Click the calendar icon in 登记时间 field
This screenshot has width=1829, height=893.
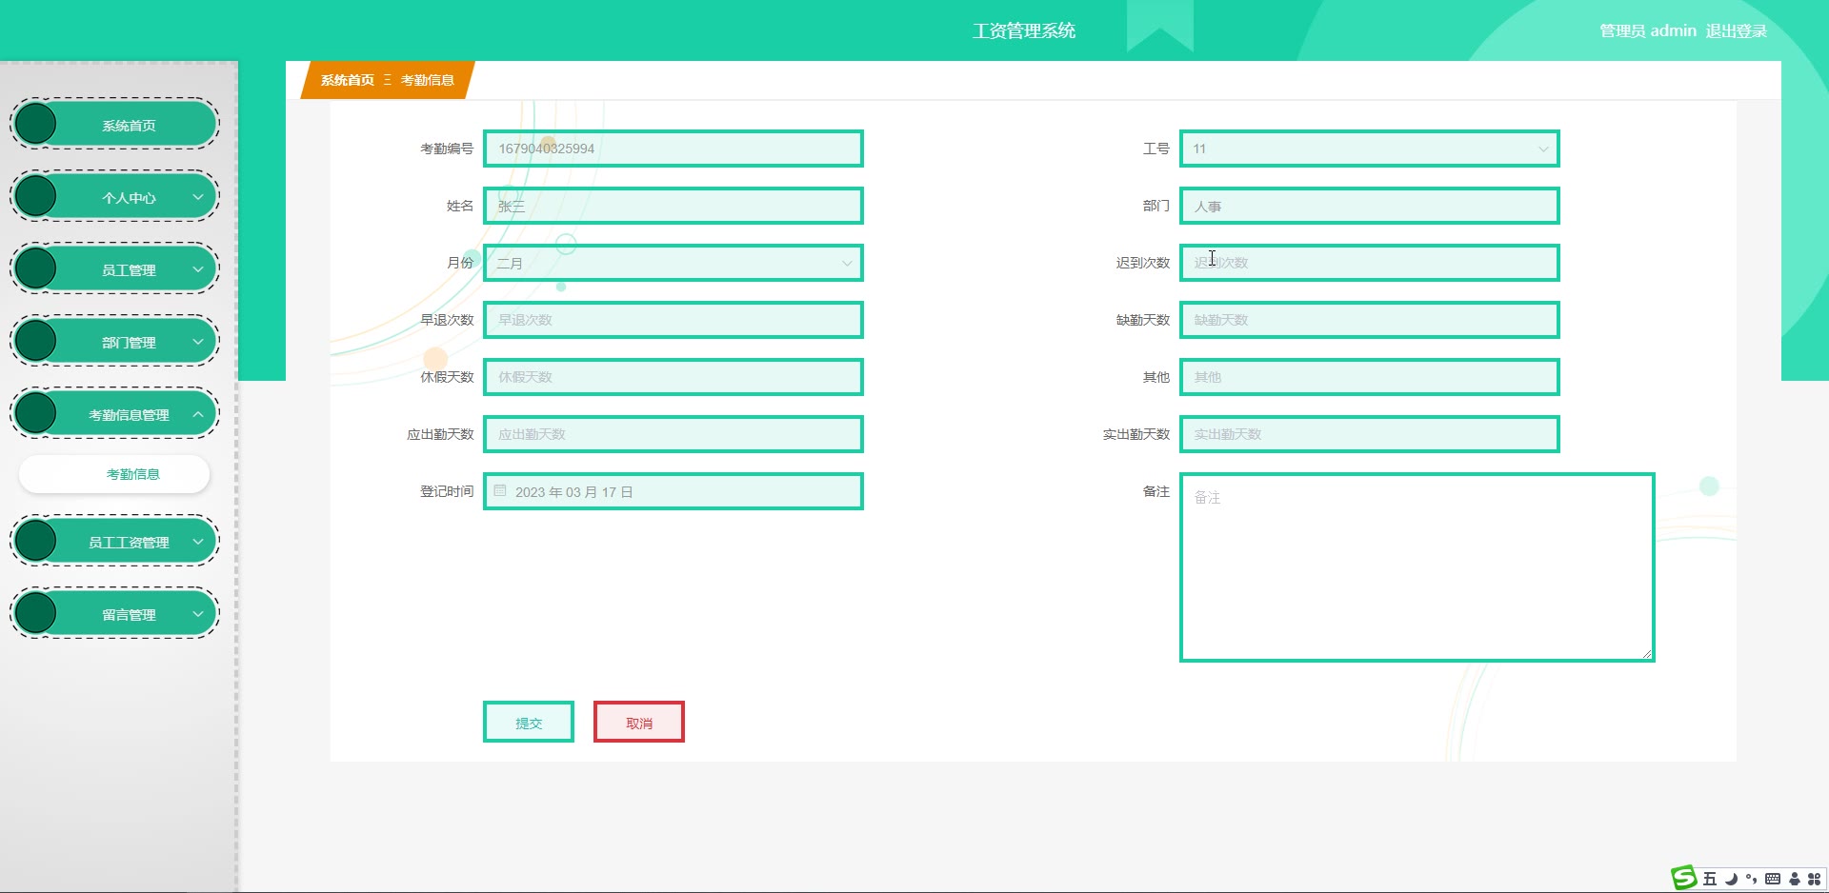pyautogui.click(x=500, y=491)
